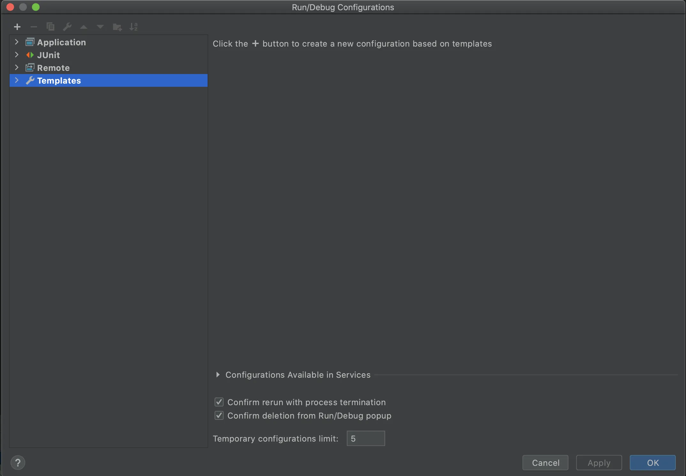Click the Move Up arrow icon
686x476 pixels.
84,27
